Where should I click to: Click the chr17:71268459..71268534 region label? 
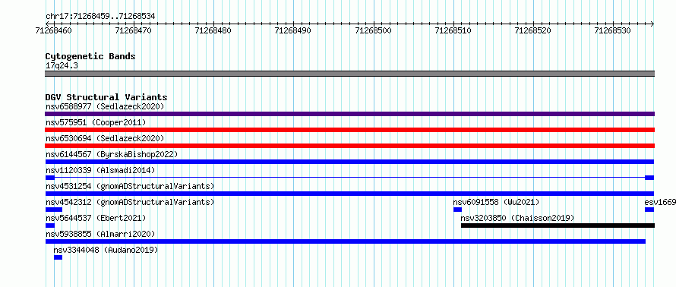100,17
